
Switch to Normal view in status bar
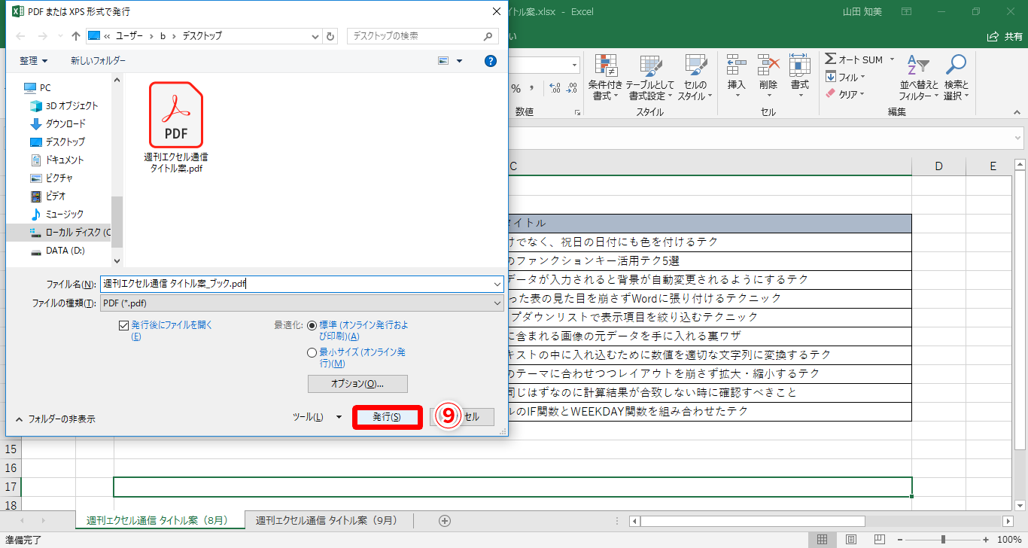click(x=822, y=540)
